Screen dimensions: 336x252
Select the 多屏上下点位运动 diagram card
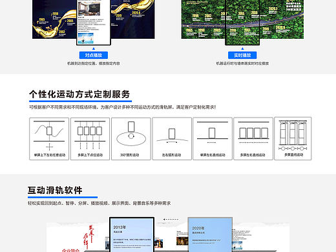click(90, 139)
